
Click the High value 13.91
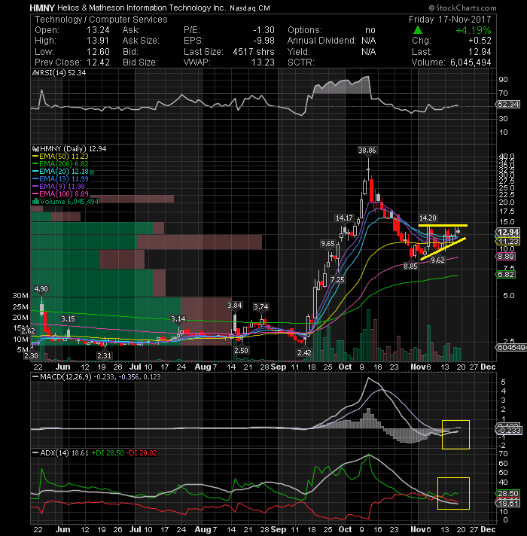point(98,41)
